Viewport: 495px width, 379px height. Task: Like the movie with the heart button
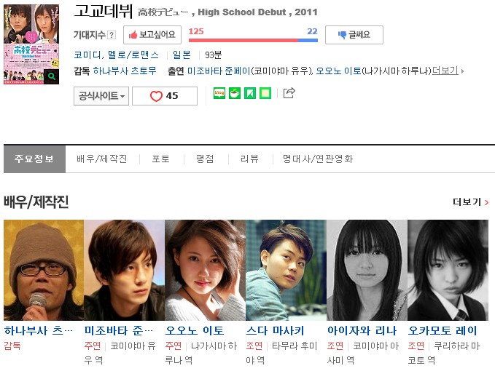[165, 96]
